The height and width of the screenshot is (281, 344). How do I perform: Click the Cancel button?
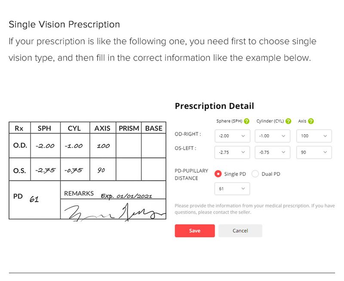click(240, 231)
